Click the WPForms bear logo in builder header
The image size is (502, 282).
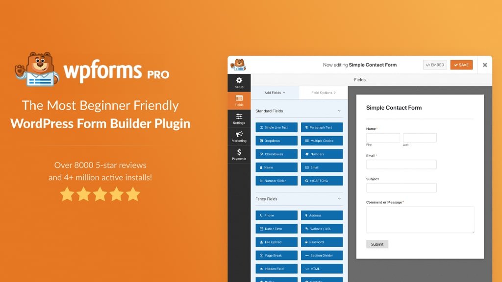(239, 65)
